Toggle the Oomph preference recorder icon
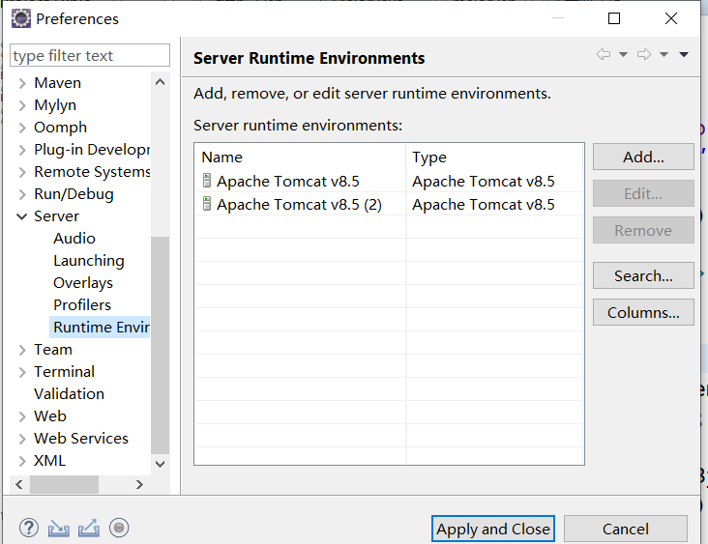708x544 pixels. click(x=119, y=528)
